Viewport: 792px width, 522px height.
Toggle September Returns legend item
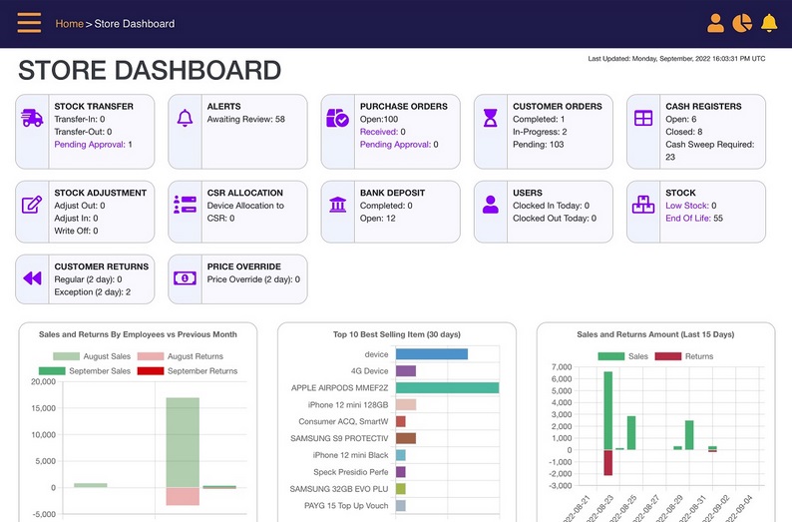tap(187, 371)
